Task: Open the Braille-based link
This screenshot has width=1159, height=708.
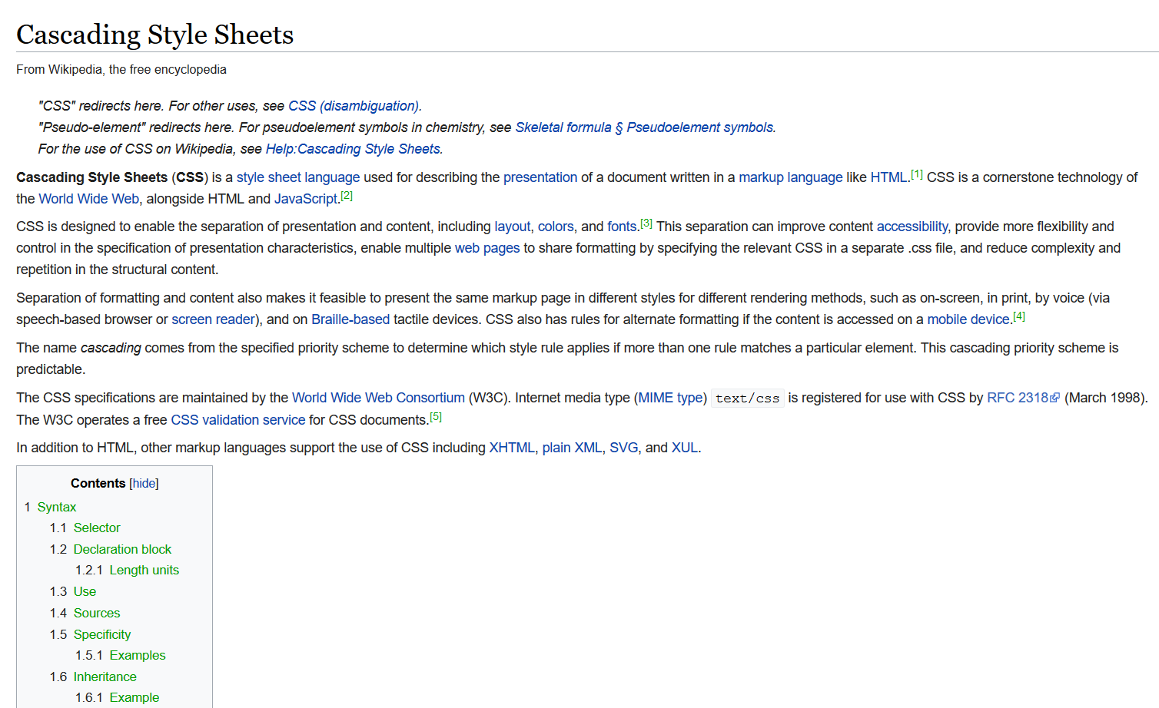Action: coord(350,319)
